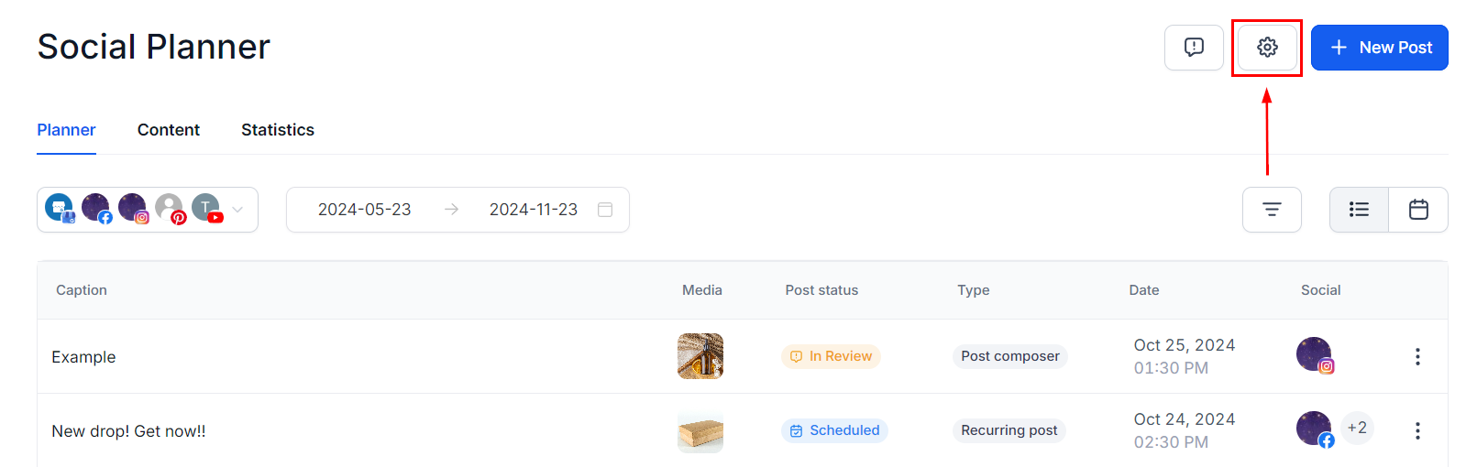Edit the start date 2024-05-23
The height and width of the screenshot is (467, 1466).
[x=365, y=210]
